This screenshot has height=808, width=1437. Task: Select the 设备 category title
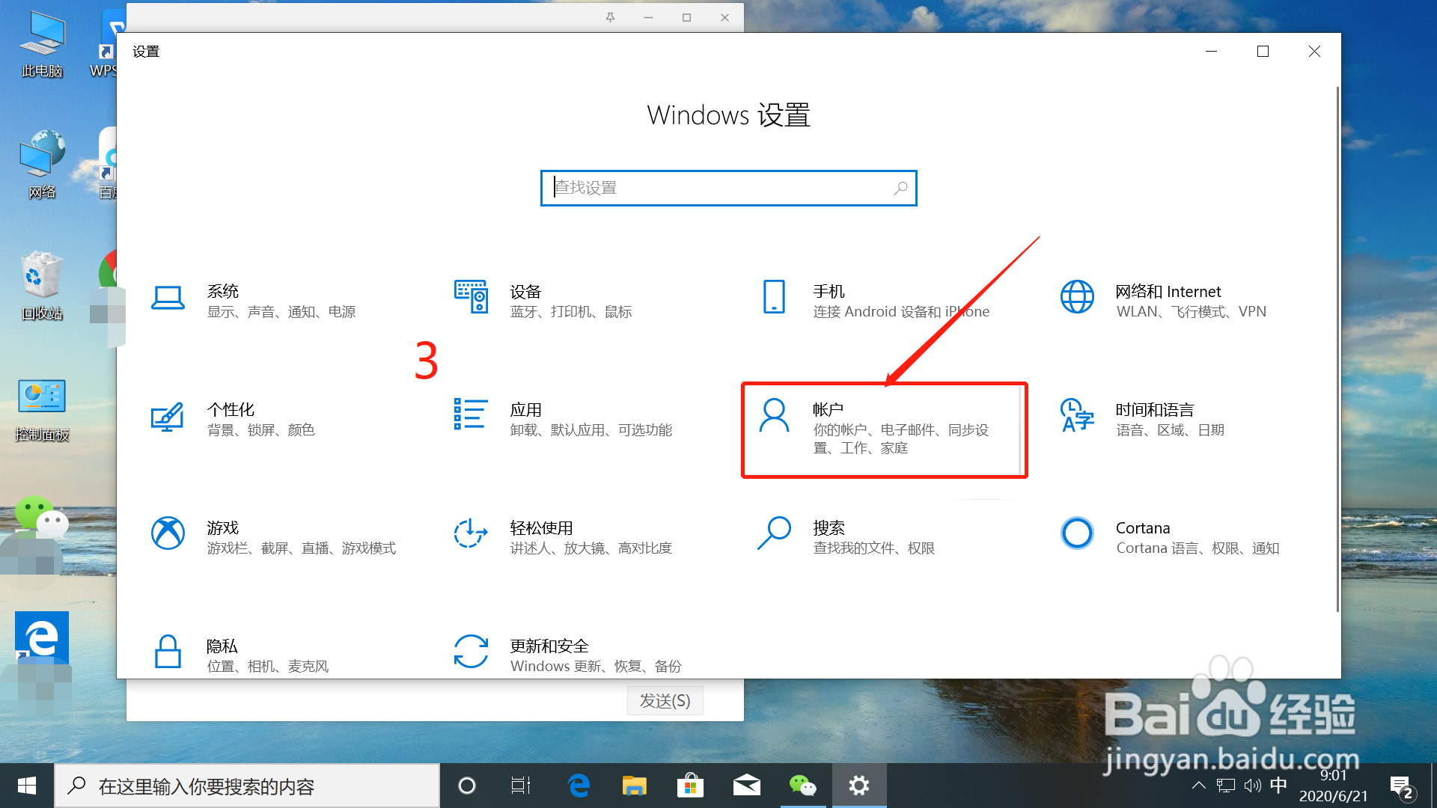click(x=525, y=292)
